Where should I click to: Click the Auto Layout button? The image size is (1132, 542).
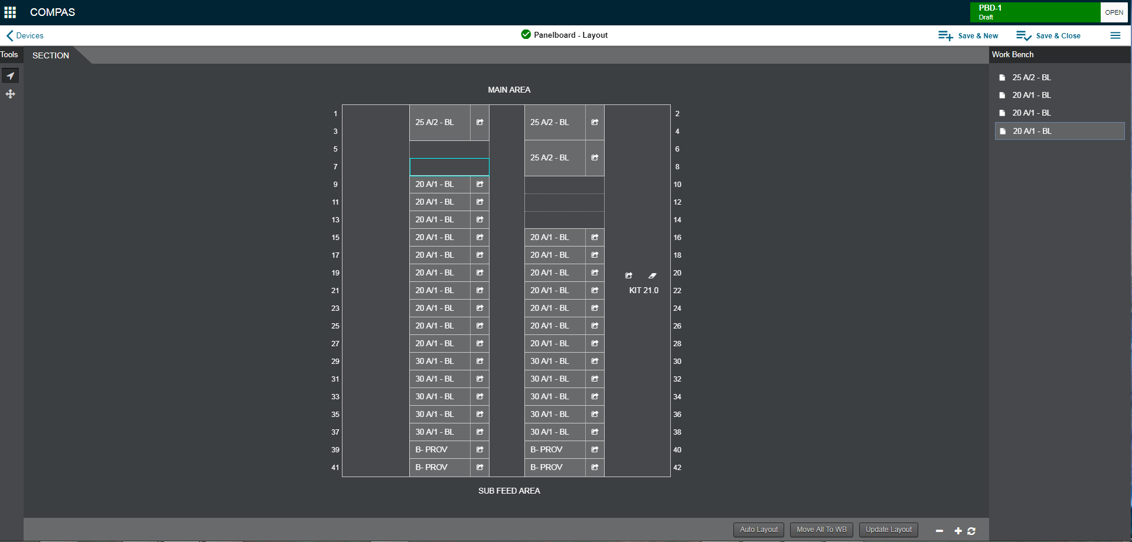(758, 530)
